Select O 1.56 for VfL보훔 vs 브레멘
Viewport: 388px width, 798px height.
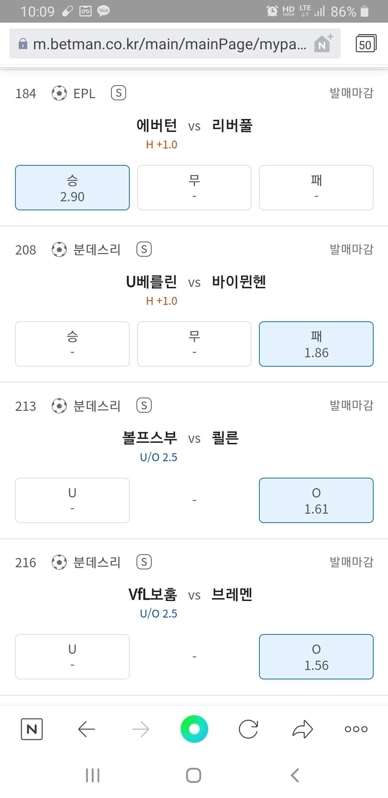pos(316,657)
